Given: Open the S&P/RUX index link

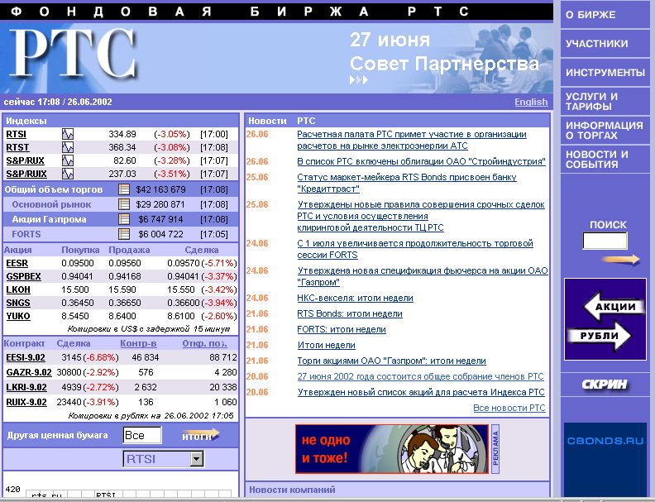Looking at the screenshot, I should click(25, 160).
